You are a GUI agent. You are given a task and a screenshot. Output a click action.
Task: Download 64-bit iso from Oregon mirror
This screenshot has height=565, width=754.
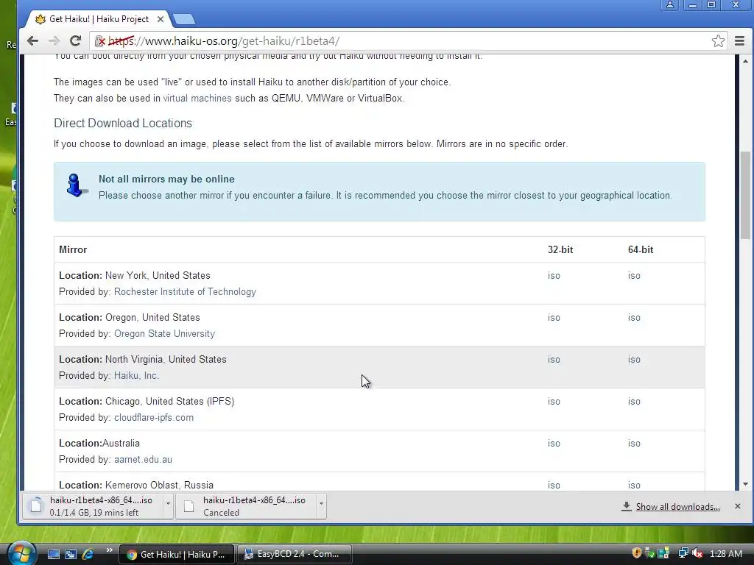tap(634, 318)
